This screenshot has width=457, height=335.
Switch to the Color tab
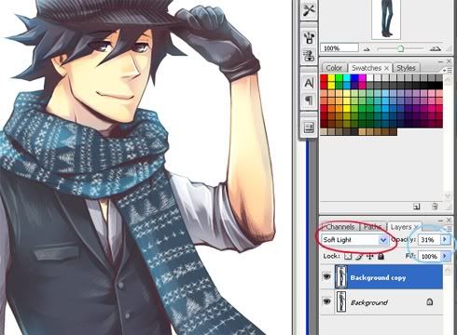click(334, 68)
